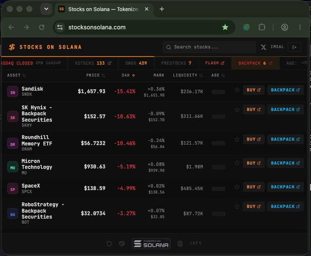Open the green striped browser extension icon

click(x=247, y=27)
